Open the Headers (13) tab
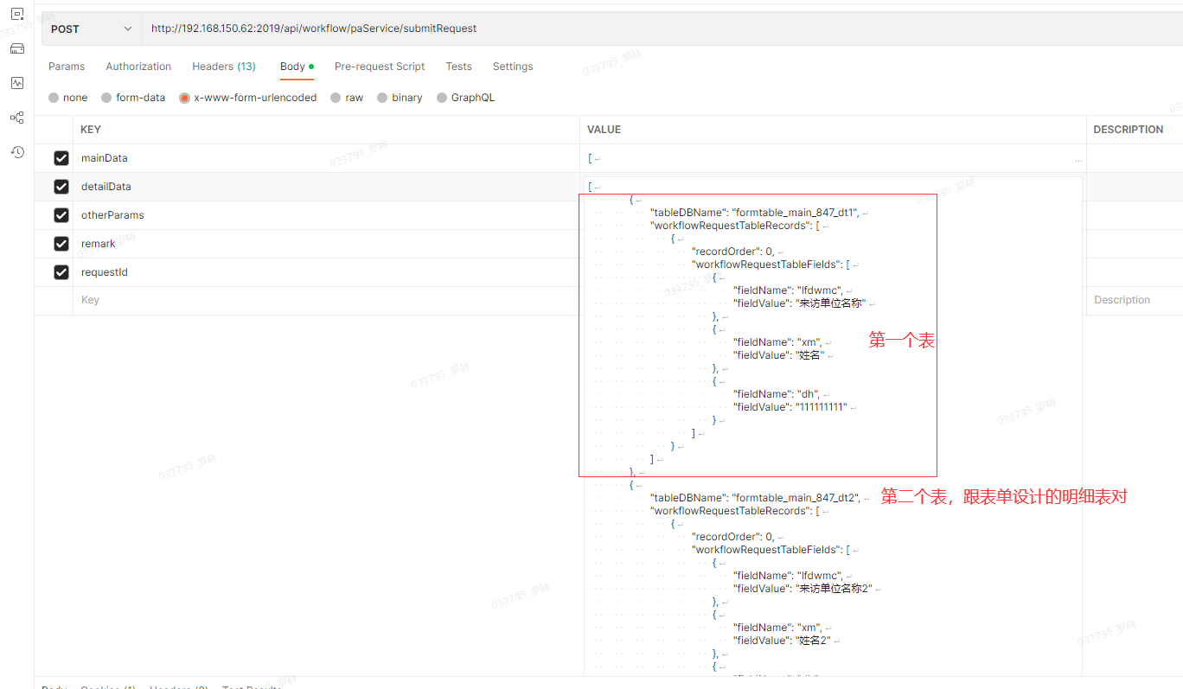 tap(223, 67)
